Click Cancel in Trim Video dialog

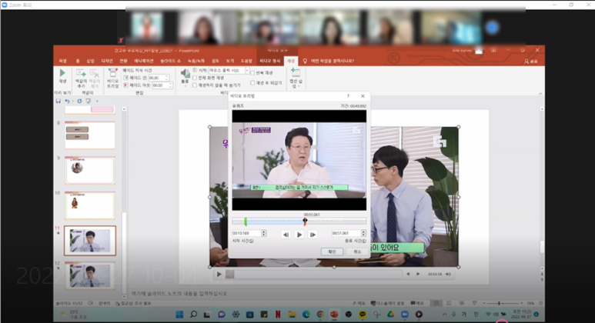357,251
